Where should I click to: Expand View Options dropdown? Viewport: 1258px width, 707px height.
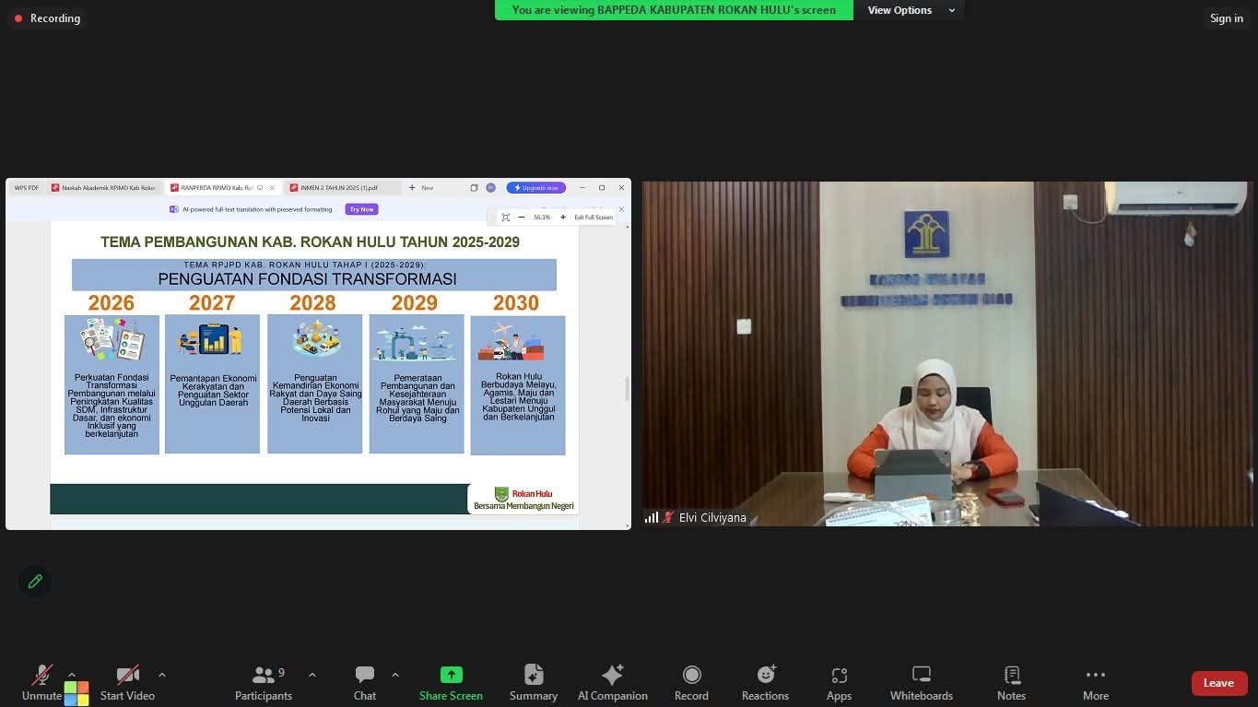909,10
